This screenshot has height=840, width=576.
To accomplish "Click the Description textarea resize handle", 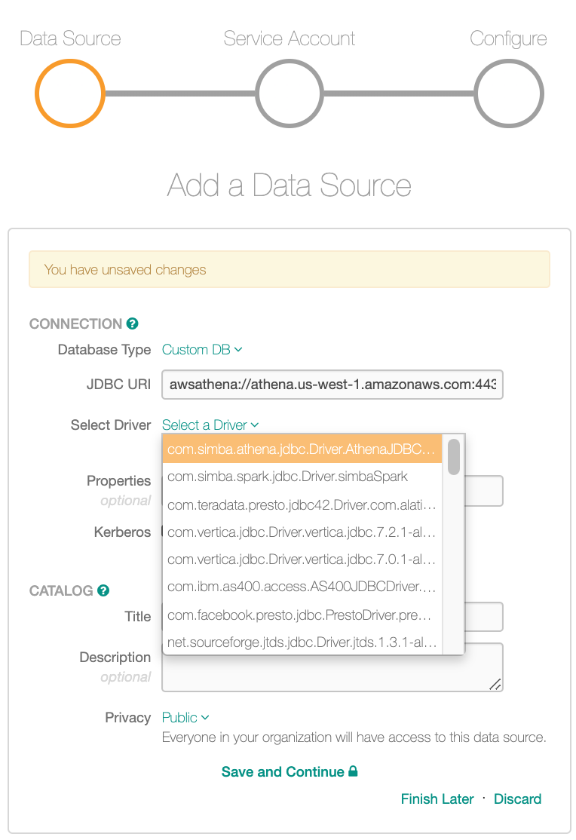I will 495,684.
